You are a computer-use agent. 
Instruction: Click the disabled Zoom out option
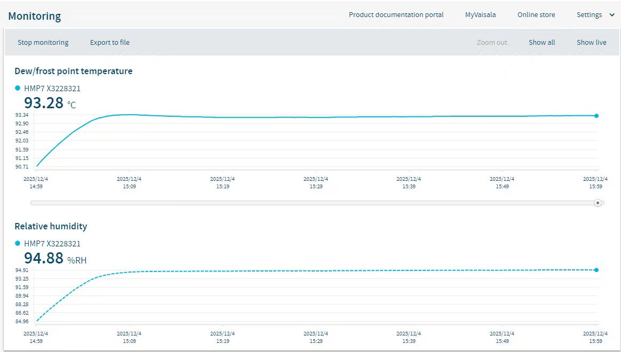pos(492,43)
